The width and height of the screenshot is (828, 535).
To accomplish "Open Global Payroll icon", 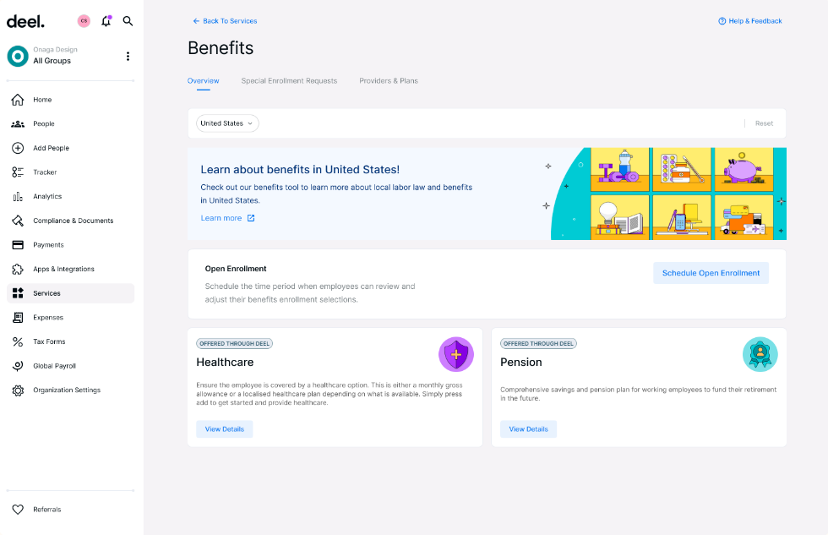I will click(x=18, y=366).
